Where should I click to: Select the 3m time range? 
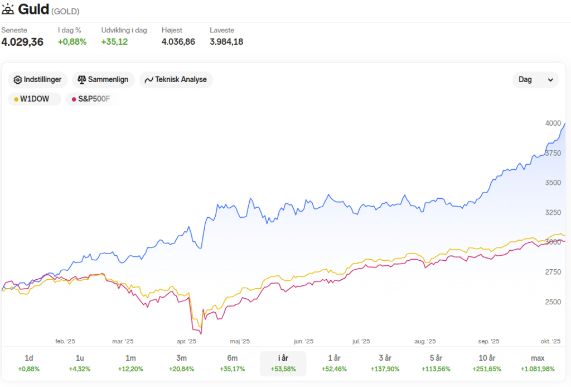tap(181, 364)
